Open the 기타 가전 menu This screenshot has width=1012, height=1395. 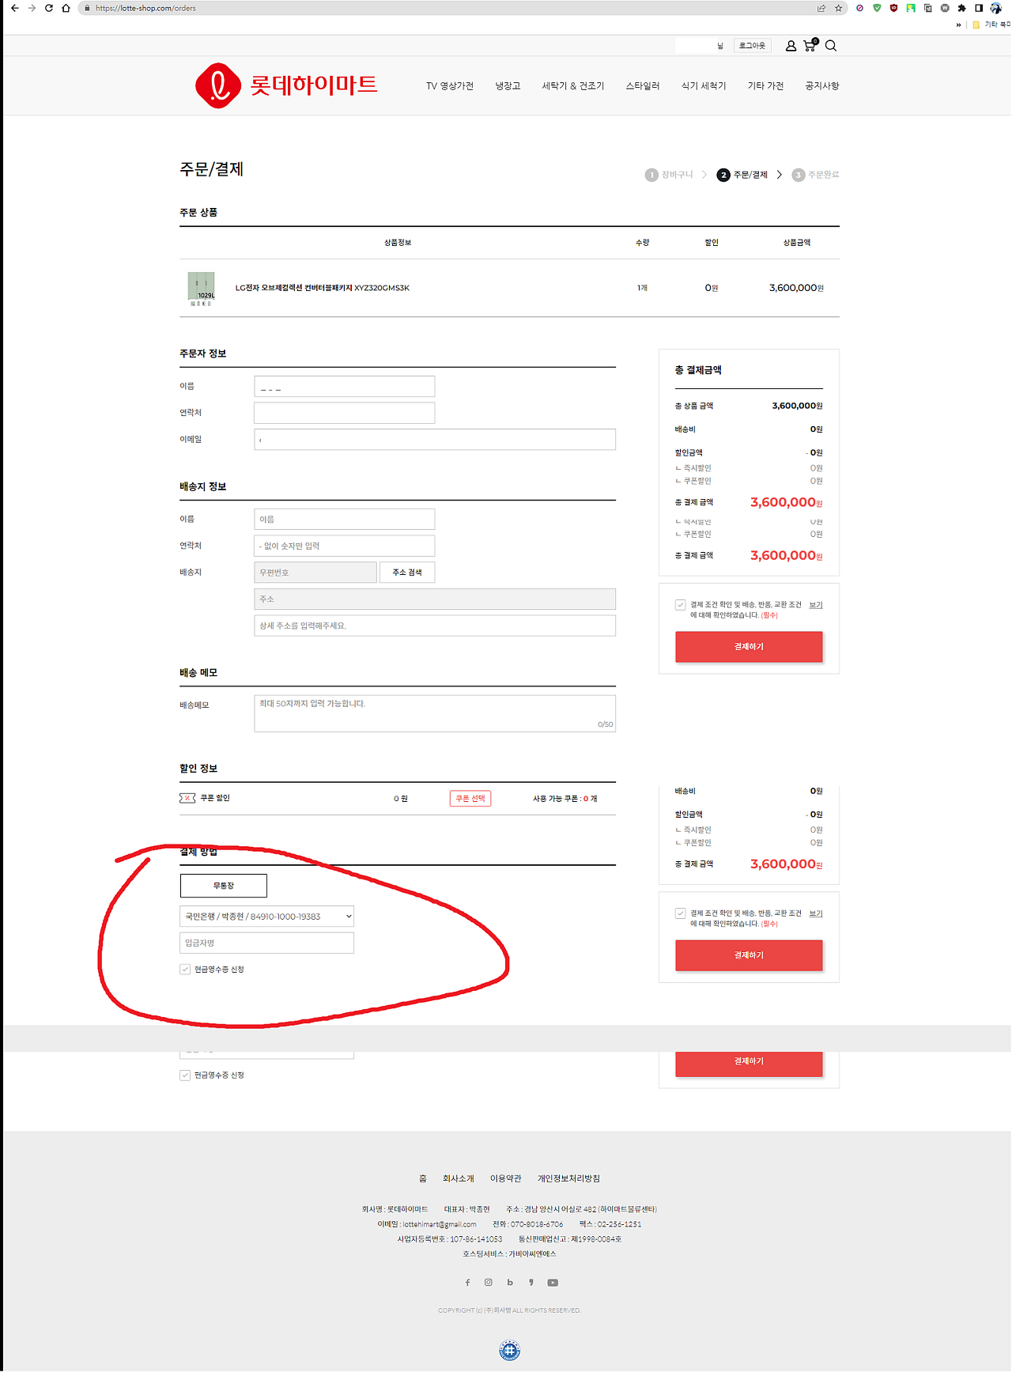765,86
